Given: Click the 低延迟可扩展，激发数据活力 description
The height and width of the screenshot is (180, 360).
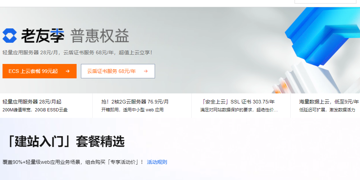Looking at the screenshot, I should [x=327, y=110].
